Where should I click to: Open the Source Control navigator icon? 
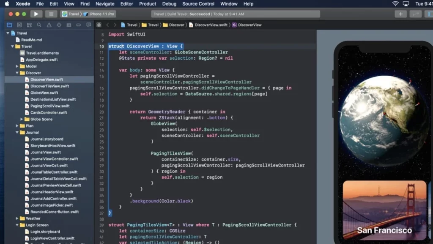[19, 25]
